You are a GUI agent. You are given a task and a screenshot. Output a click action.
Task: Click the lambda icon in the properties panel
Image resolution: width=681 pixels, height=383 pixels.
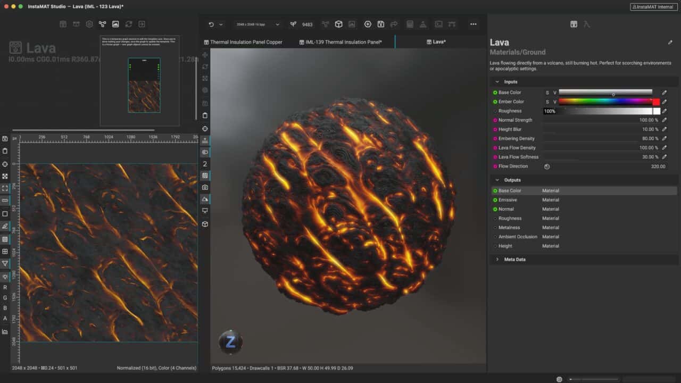click(587, 24)
